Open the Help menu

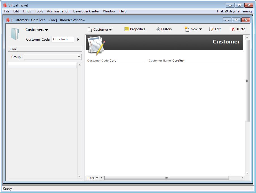click(123, 11)
